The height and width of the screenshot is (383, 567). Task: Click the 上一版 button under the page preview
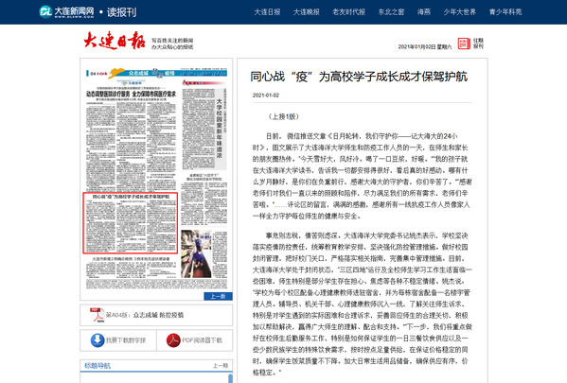pos(218,296)
